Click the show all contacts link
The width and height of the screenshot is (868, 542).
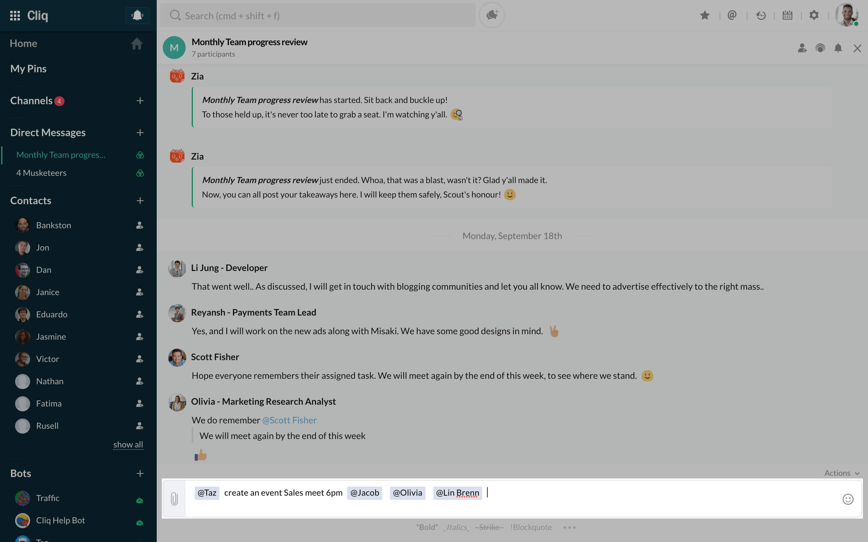tap(128, 444)
